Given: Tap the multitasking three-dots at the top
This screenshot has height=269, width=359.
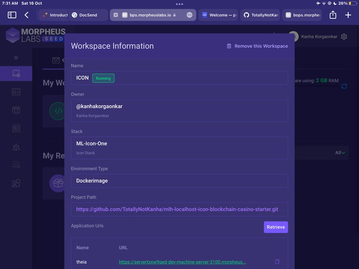Looking at the screenshot, I should [179, 4].
